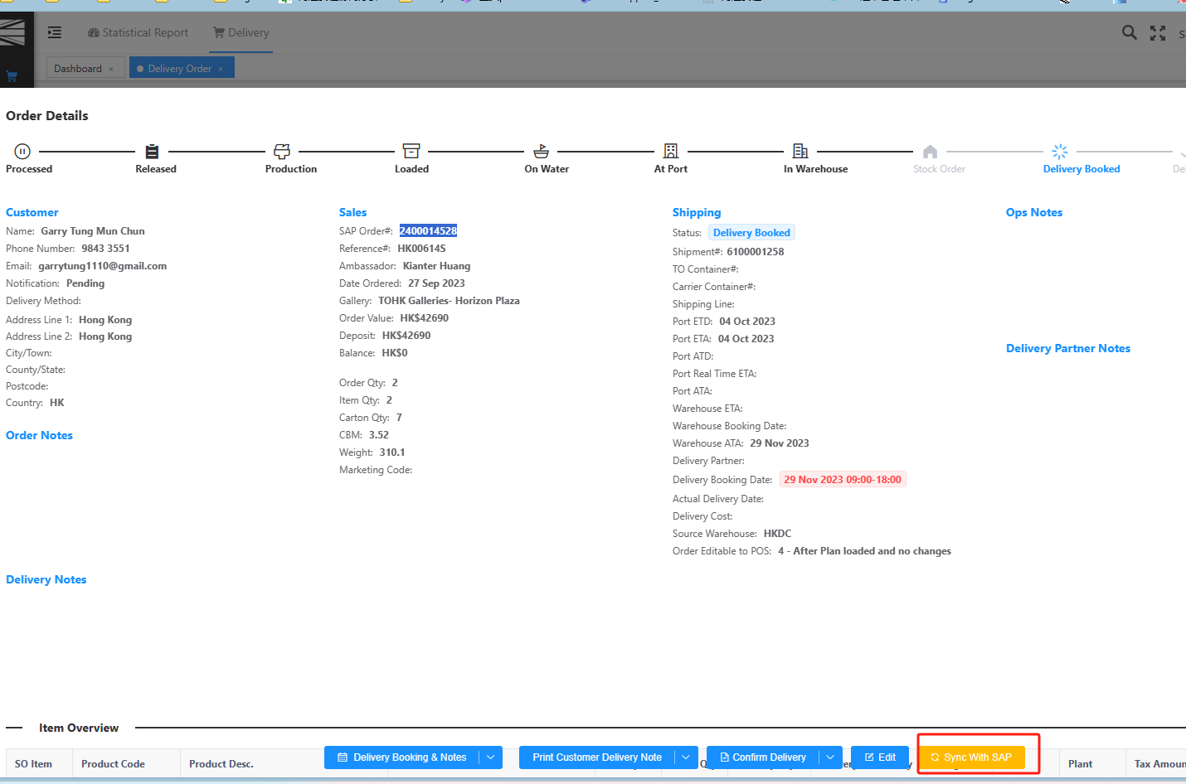Click the At Port building icon
The height and width of the screenshot is (784, 1186).
tap(671, 151)
